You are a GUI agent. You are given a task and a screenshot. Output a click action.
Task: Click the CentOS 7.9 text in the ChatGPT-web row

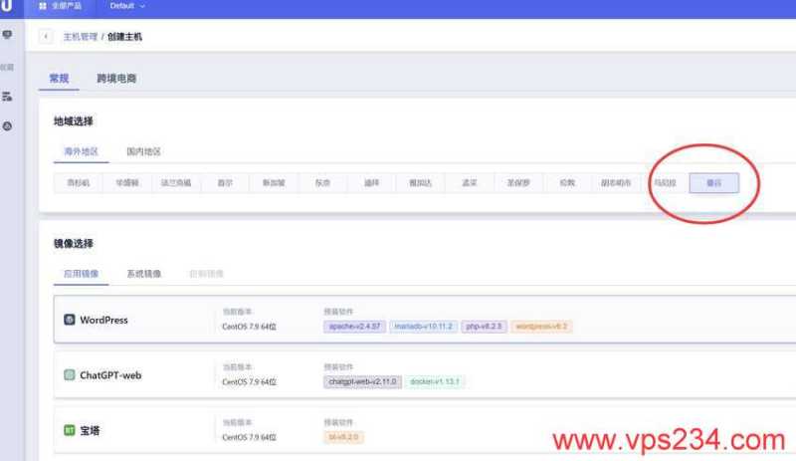(x=249, y=382)
